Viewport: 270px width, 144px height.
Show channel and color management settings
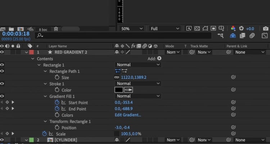[233, 28]
